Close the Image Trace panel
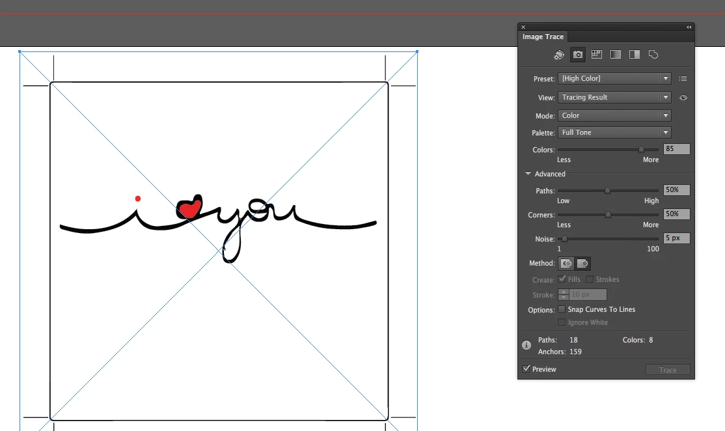The image size is (725, 431). coord(523,27)
